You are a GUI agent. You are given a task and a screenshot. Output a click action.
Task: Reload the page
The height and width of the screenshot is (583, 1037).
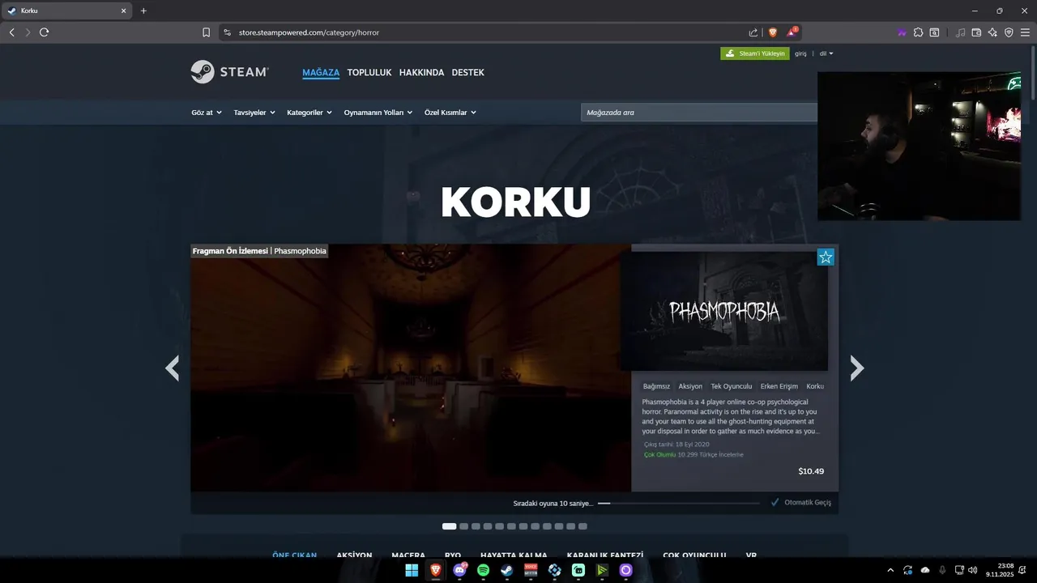[44, 32]
